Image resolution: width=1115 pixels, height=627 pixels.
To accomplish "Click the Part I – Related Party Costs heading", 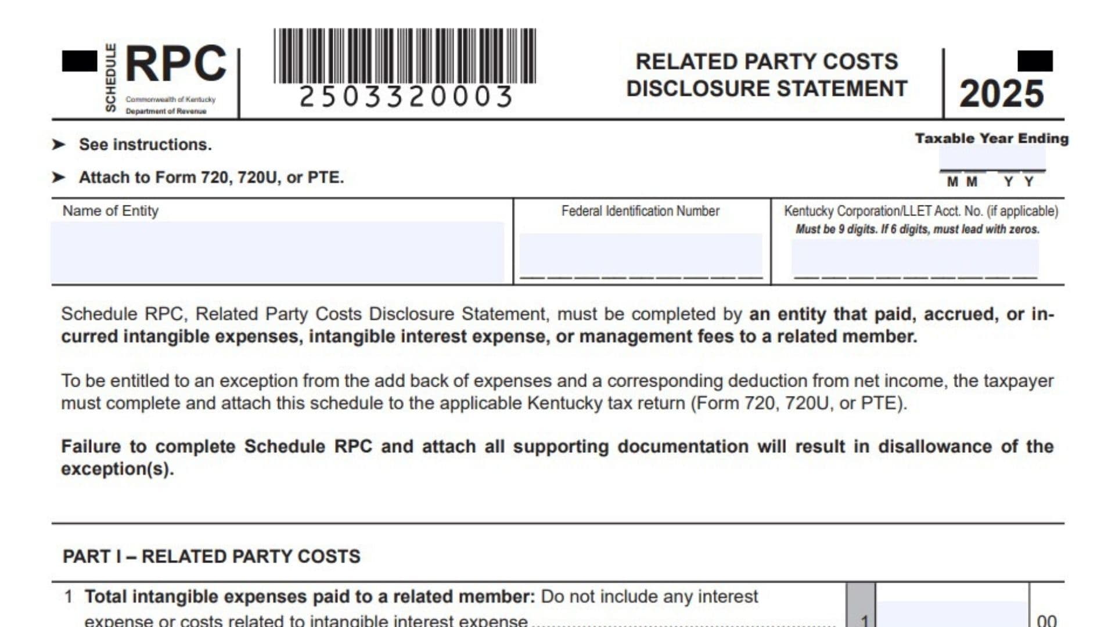I will coord(211,556).
